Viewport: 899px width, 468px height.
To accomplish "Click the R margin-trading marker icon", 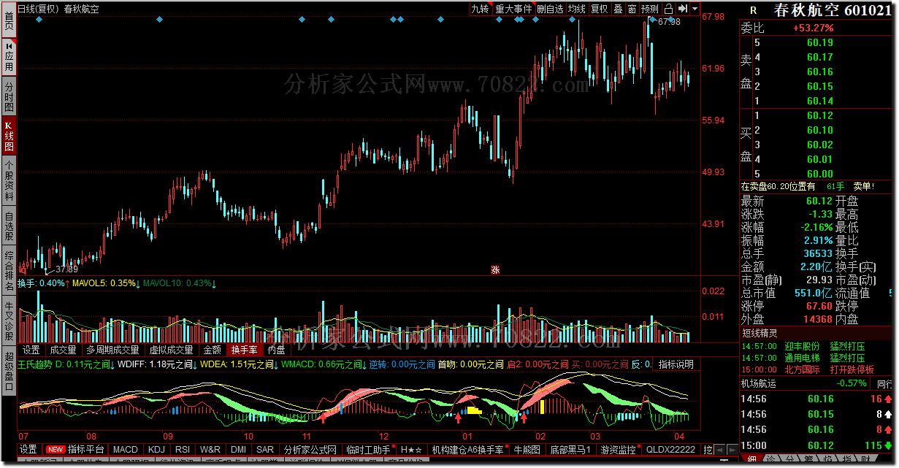I will pyautogui.click(x=753, y=10).
